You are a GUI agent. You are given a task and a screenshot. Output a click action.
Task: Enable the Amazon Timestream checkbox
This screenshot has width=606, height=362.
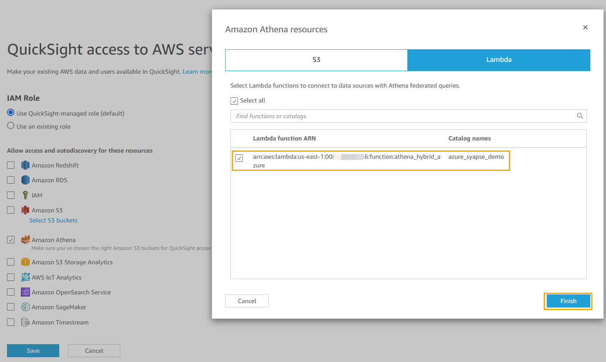[x=11, y=322]
